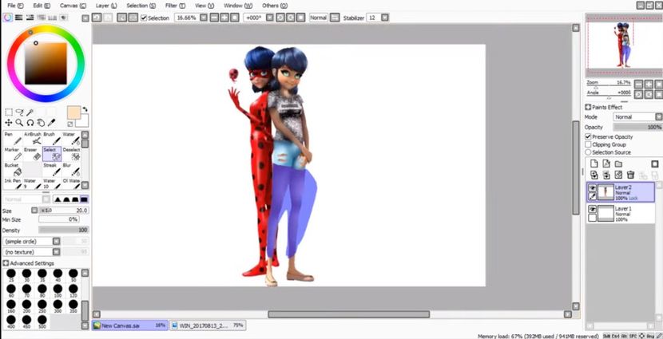The height and width of the screenshot is (339, 663).
Task: Pick the Bucket fill tool
Action: (x=13, y=169)
